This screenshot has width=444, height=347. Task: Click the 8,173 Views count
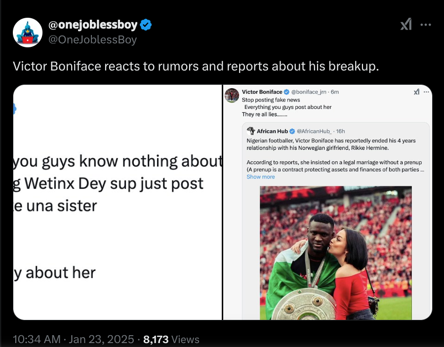click(x=171, y=339)
